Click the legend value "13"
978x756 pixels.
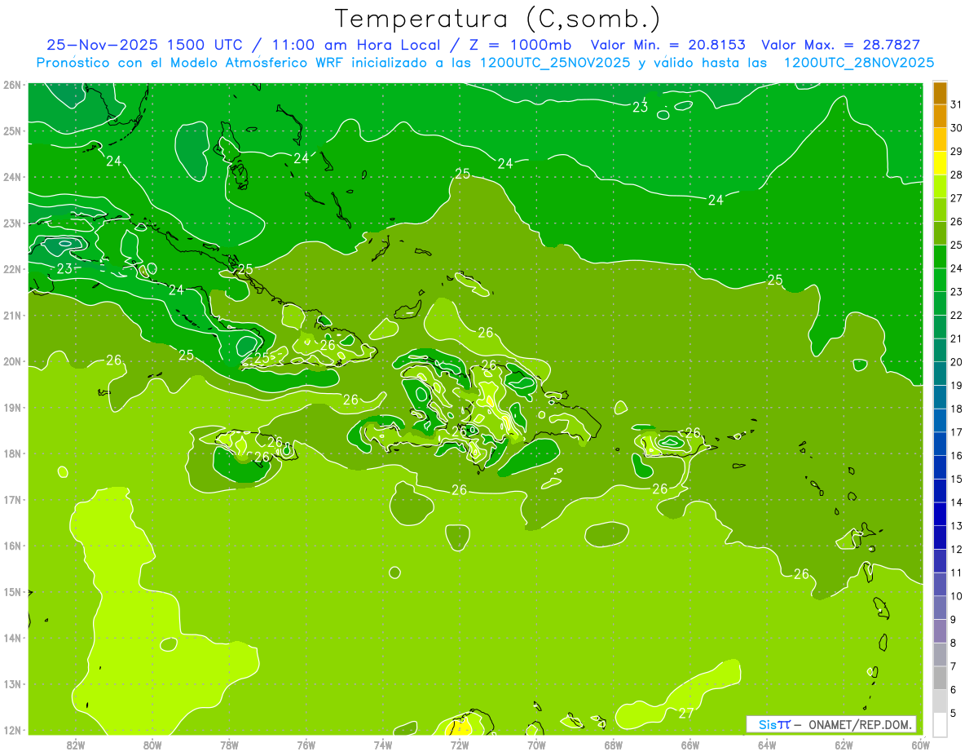[x=956, y=526]
